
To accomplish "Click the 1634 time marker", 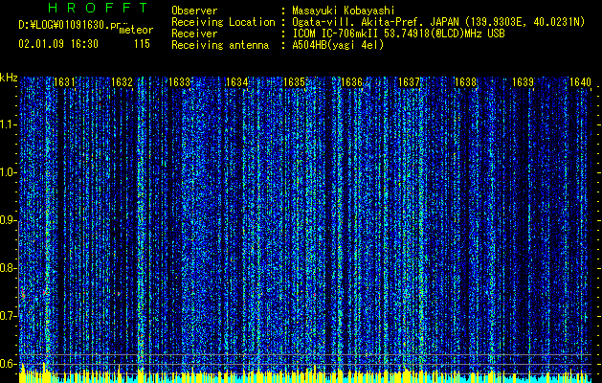I will click(236, 82).
